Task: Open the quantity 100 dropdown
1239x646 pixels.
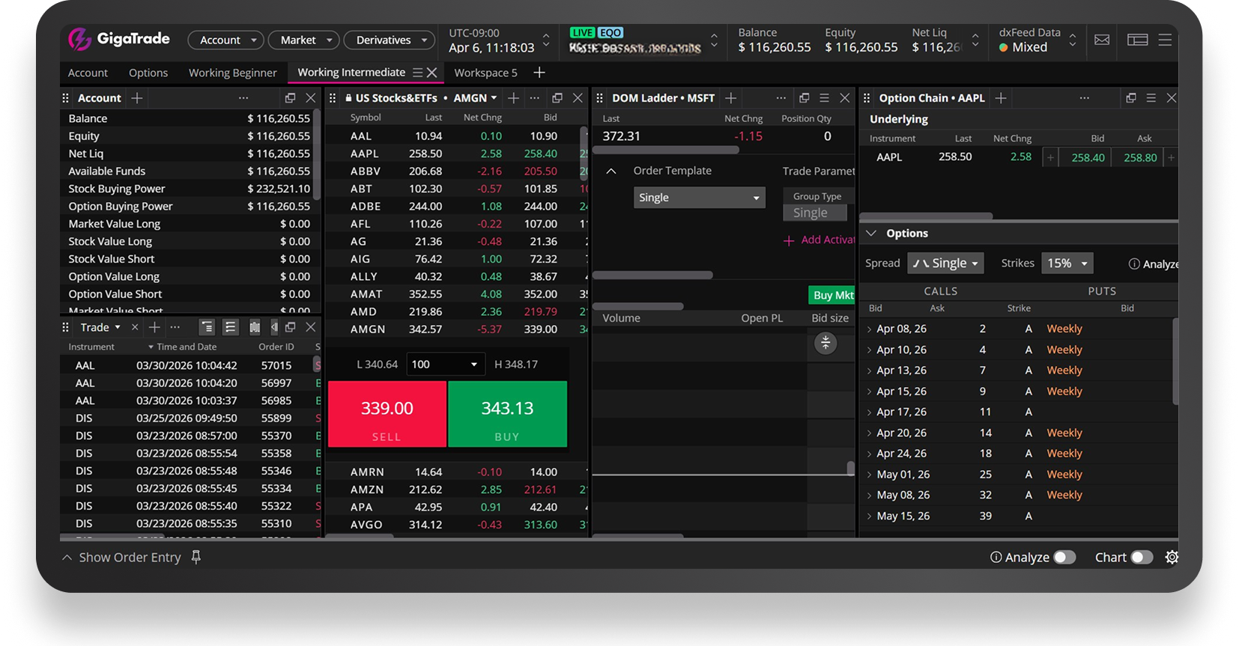Action: pyautogui.click(x=446, y=365)
